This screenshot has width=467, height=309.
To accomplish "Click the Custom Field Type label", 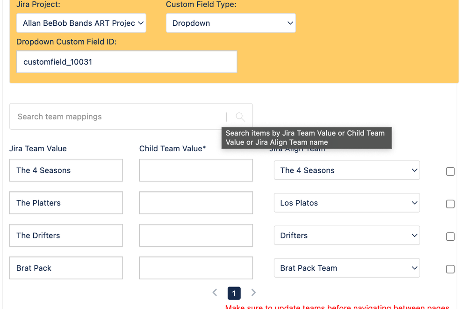I will point(201,5).
